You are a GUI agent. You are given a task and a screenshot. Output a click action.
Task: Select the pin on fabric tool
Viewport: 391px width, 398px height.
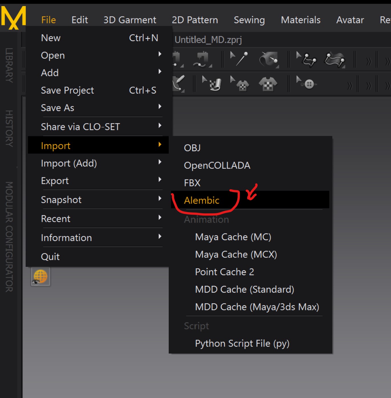click(269, 60)
